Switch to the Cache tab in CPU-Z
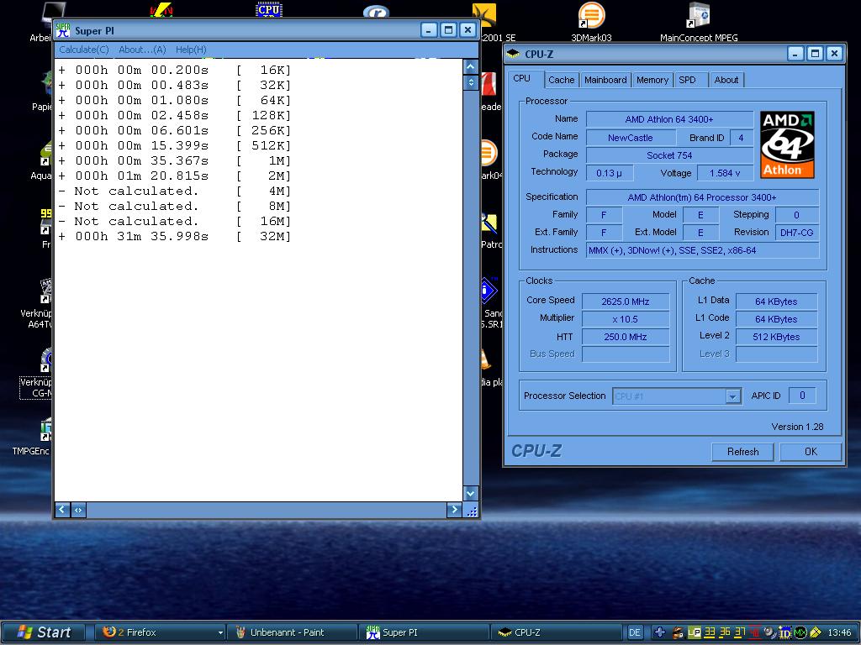 point(561,80)
